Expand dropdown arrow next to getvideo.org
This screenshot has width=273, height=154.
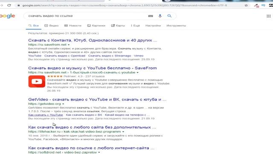(x=63, y=104)
